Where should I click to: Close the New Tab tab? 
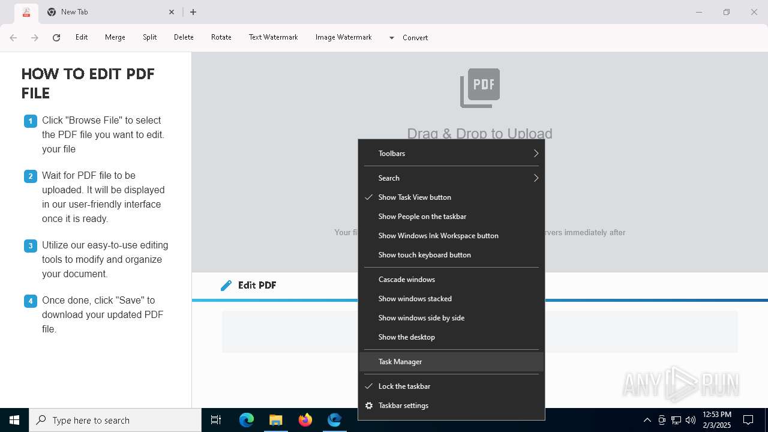coord(172,12)
